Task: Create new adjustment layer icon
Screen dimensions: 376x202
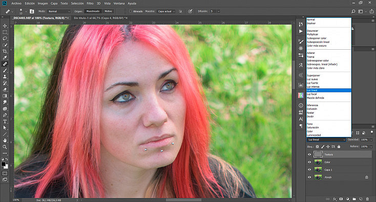Action: (348, 199)
